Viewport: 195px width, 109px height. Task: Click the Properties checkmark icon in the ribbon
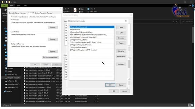coord(75,10)
